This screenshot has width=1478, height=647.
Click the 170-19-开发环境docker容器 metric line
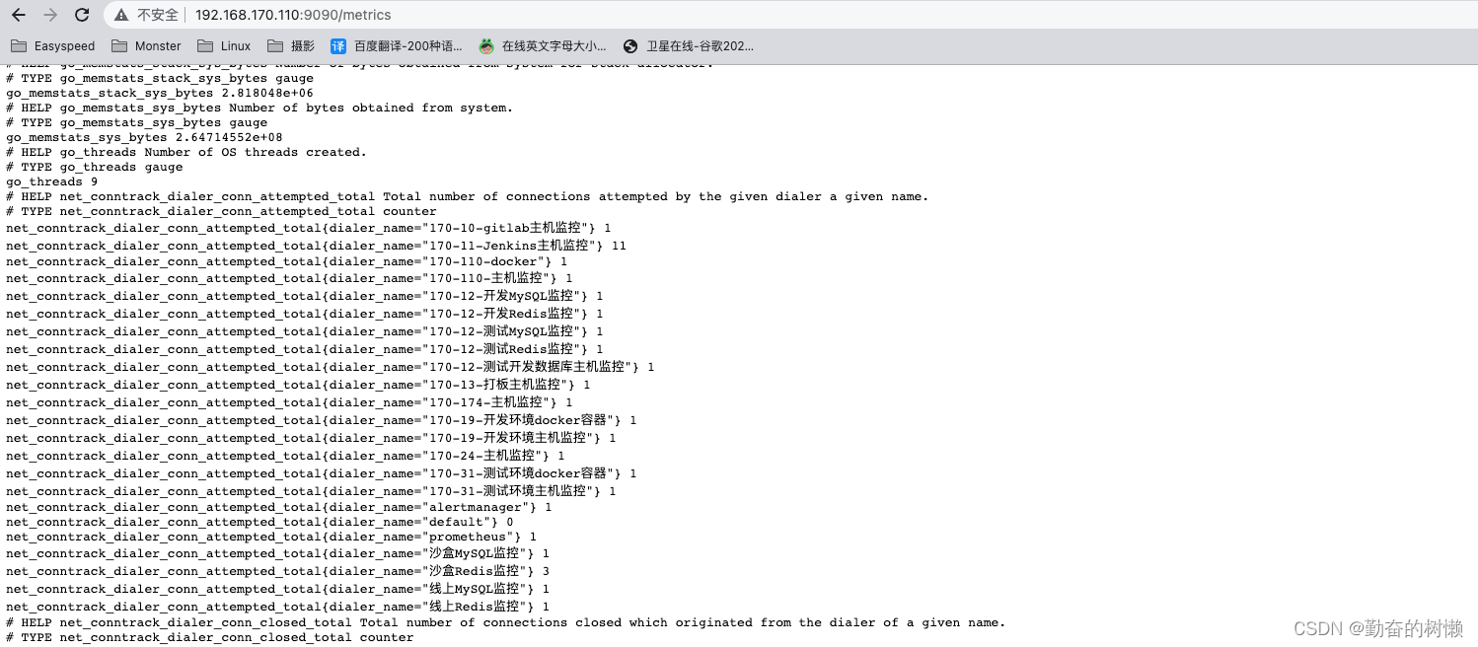click(x=321, y=420)
